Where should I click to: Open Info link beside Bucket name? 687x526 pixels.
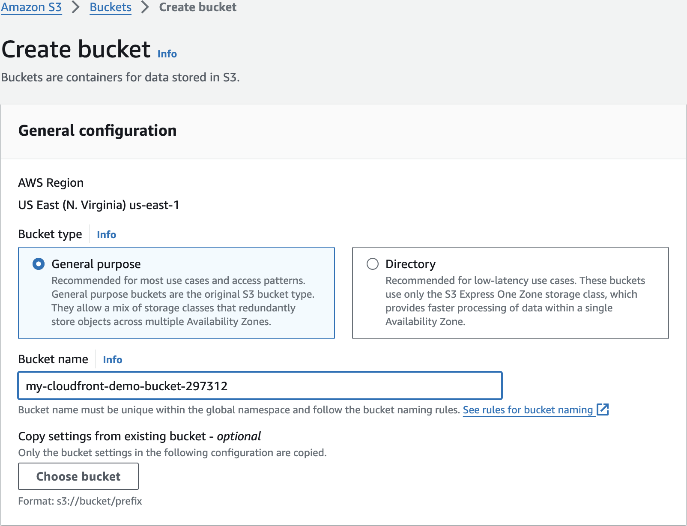coord(113,360)
